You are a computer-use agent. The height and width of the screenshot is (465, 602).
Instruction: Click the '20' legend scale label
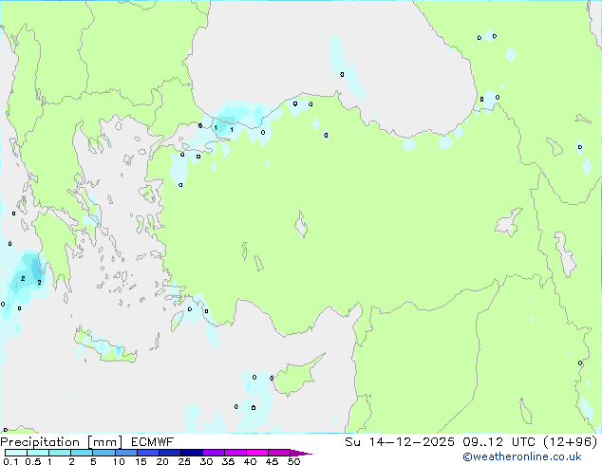pyautogui.click(x=162, y=461)
